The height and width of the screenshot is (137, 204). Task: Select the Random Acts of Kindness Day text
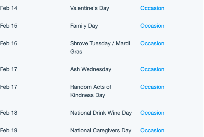click(91, 91)
